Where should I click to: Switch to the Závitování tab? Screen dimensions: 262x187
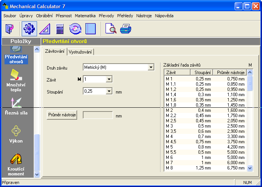click(55, 51)
